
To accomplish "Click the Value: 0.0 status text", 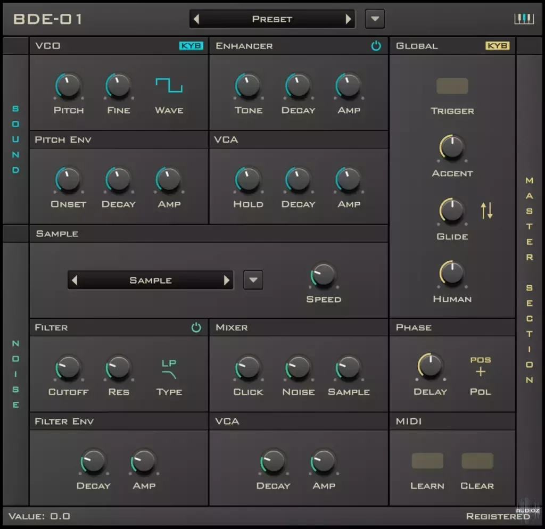I will 39,516.
